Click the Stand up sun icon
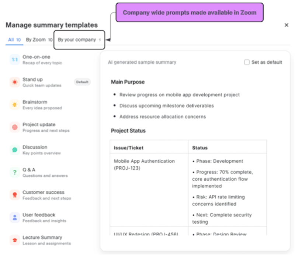The width and height of the screenshot is (295, 256). (14, 82)
